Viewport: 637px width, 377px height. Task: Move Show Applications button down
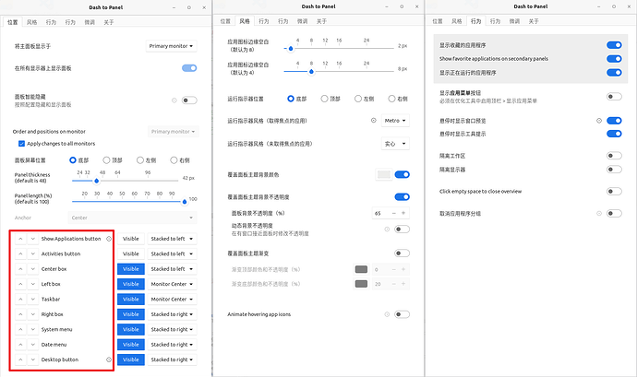point(33,239)
